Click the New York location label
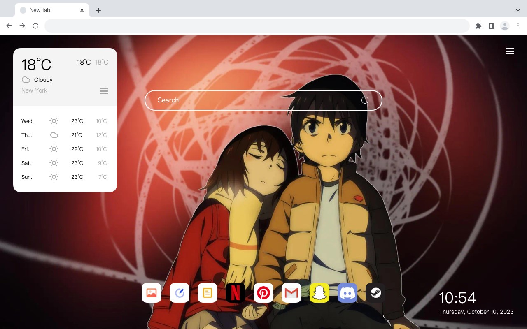 tap(34, 90)
